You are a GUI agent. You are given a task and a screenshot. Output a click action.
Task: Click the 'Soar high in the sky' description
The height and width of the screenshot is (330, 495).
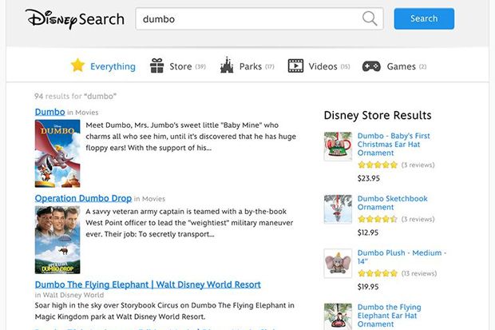coord(164,311)
